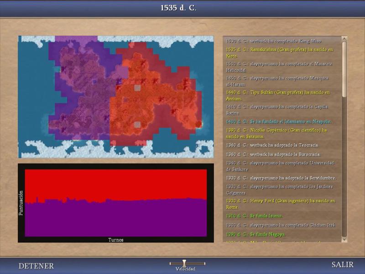This screenshot has width=365, height=274.
Task: Click the purple area of the score graph
Action: [x=114, y=219]
